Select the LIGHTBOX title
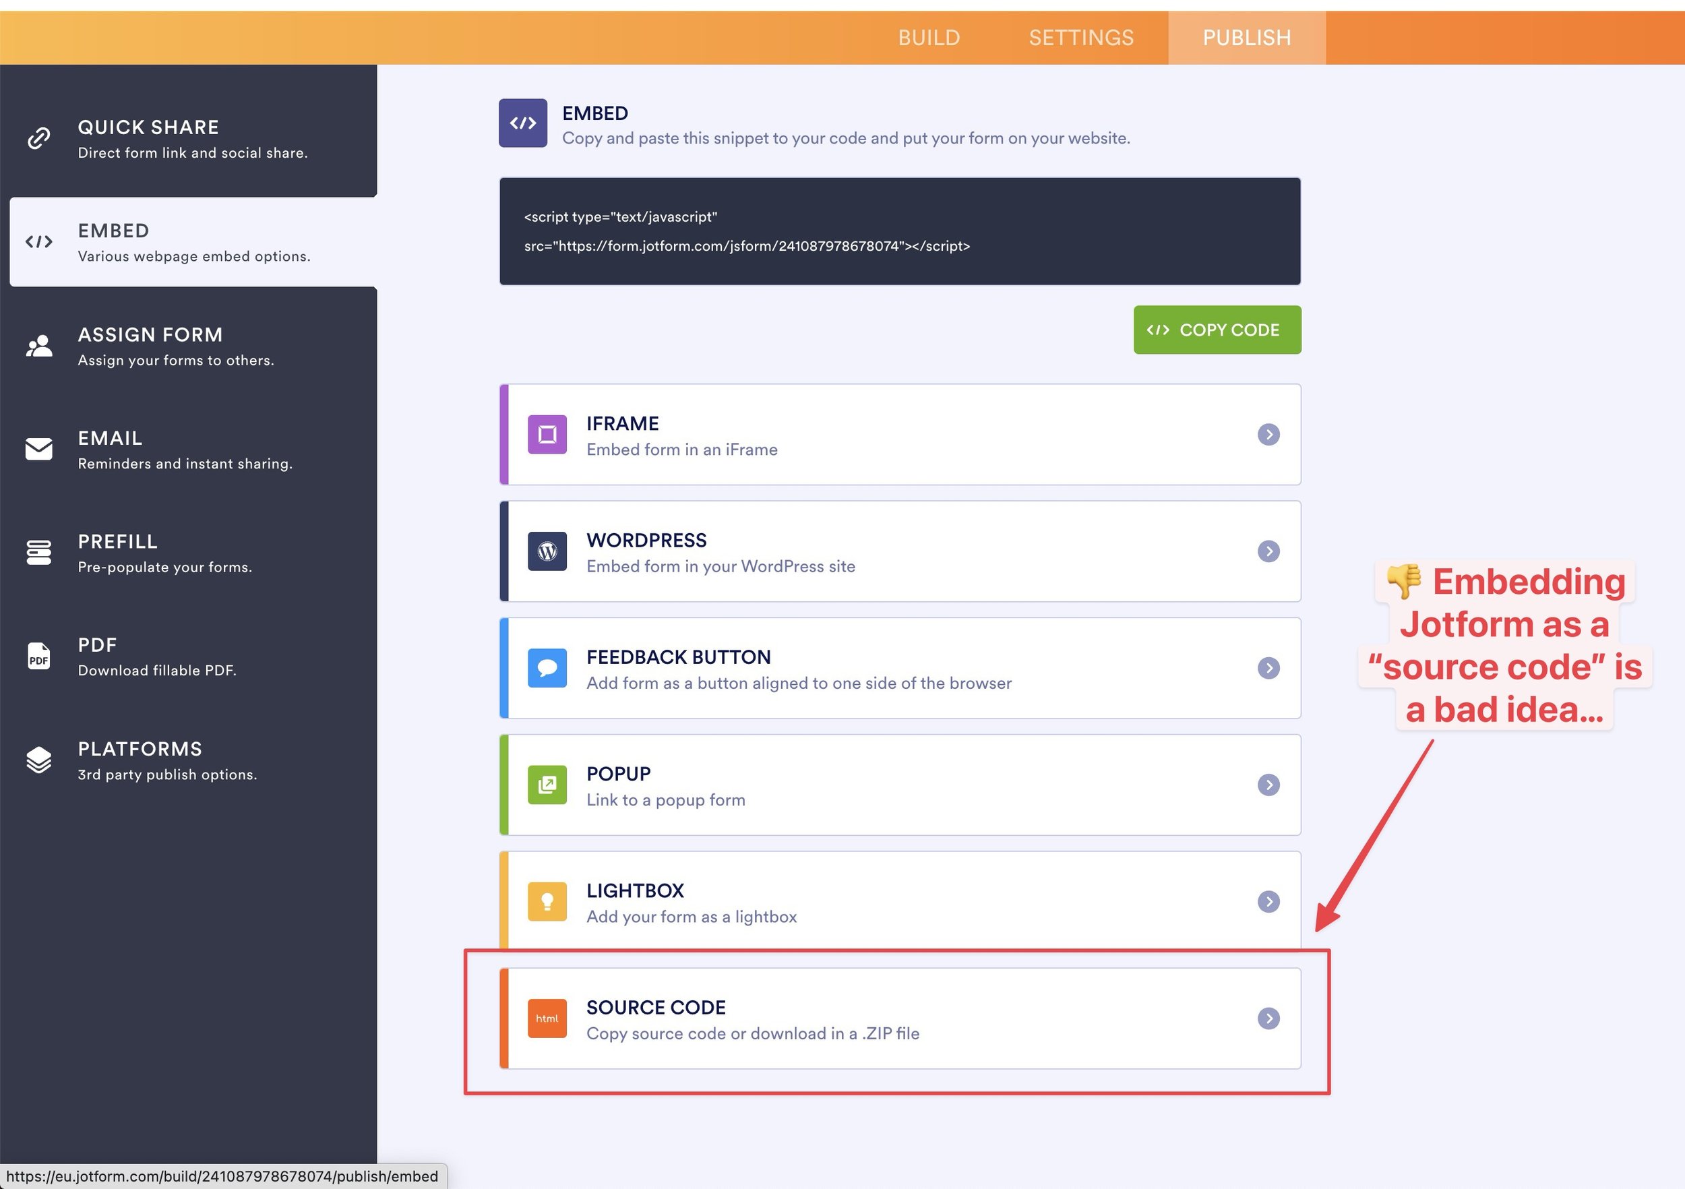This screenshot has height=1189, width=1685. (635, 890)
